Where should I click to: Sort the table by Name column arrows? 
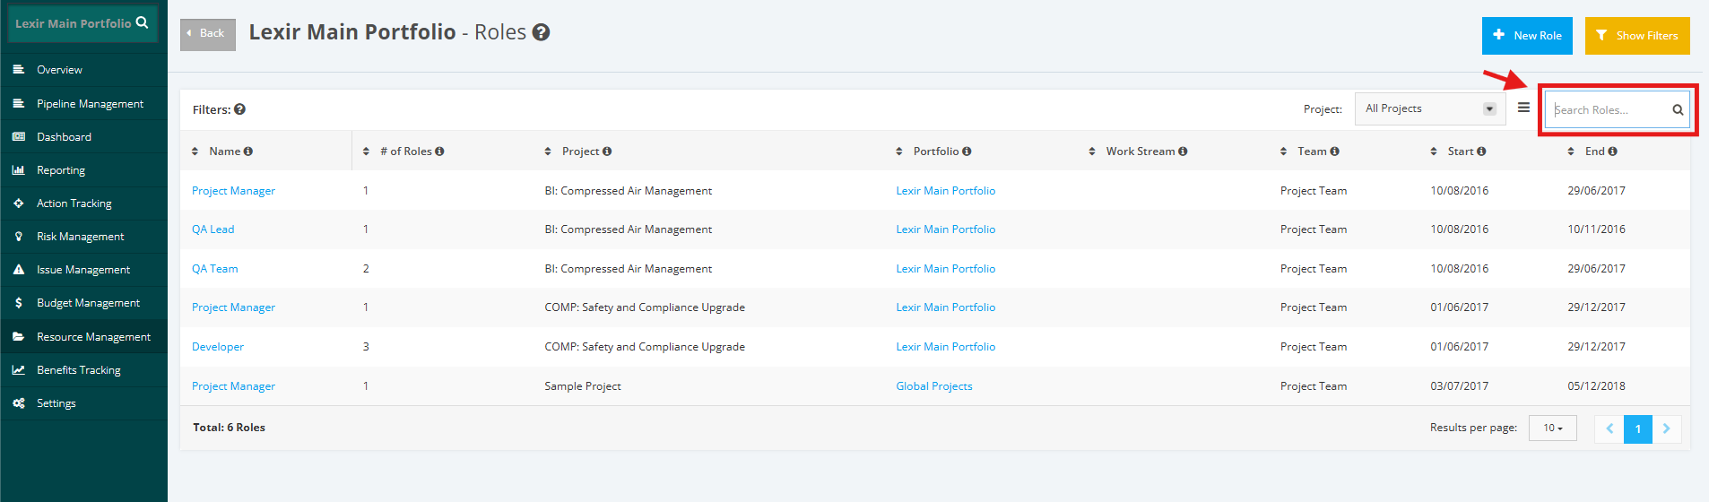pos(195,151)
